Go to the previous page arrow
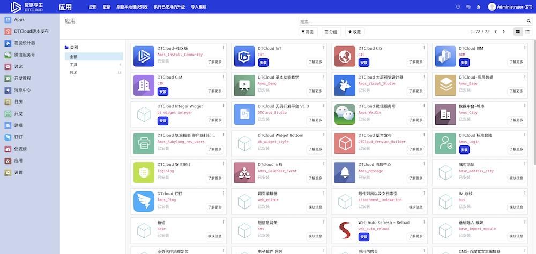Image resolution: width=536 pixels, height=254 pixels. click(496, 32)
